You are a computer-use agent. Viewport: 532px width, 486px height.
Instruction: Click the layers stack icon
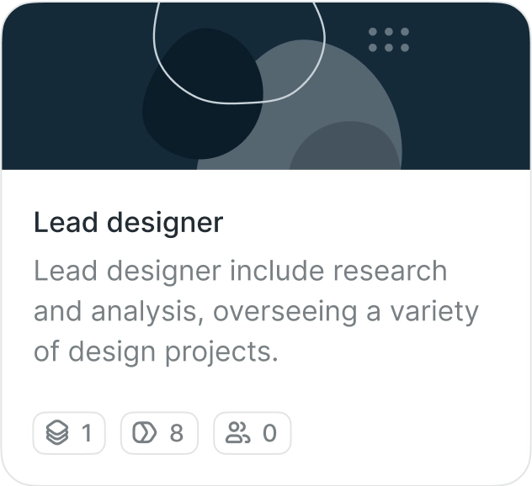56,434
